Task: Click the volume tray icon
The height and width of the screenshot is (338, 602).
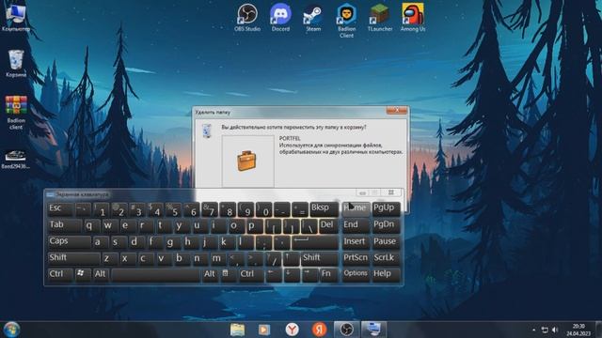Action: point(555,330)
